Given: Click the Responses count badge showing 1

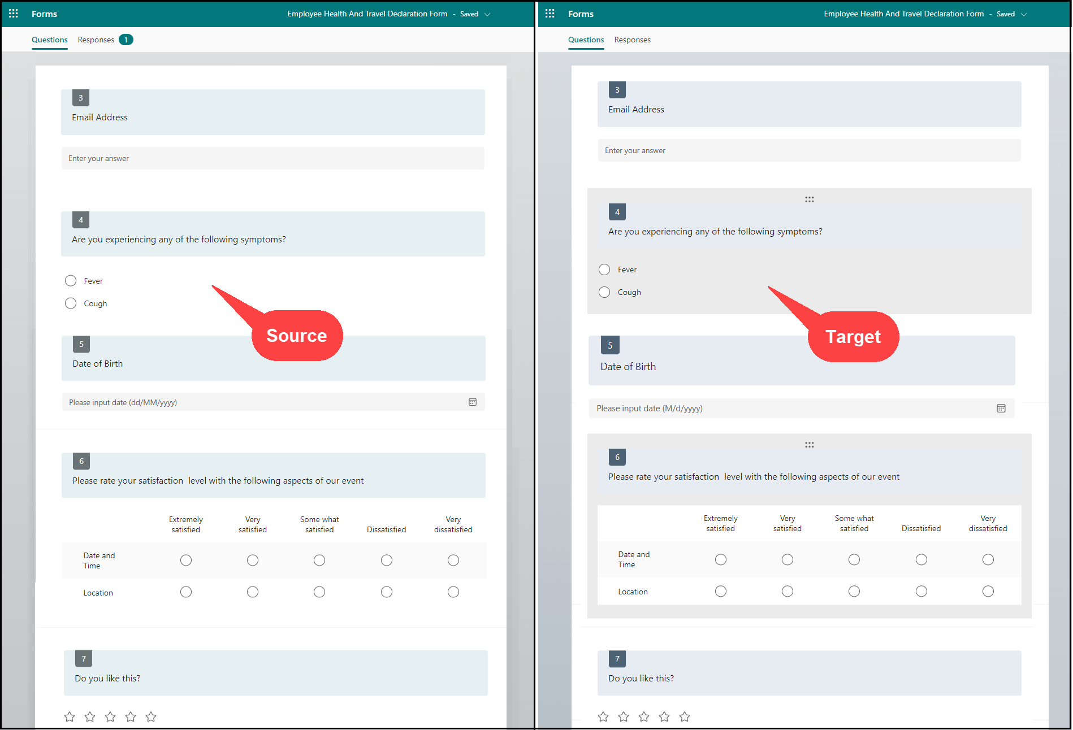Looking at the screenshot, I should pos(126,40).
